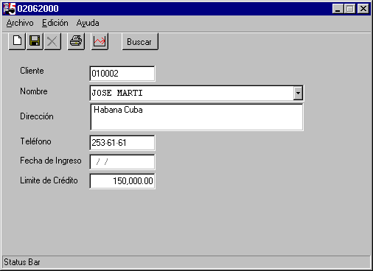Click the 02062000 window title
The width and height of the screenshot is (373, 271).
coord(38,9)
